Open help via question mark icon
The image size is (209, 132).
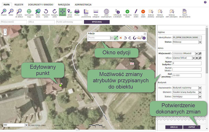pyautogui.click(x=205, y=2)
